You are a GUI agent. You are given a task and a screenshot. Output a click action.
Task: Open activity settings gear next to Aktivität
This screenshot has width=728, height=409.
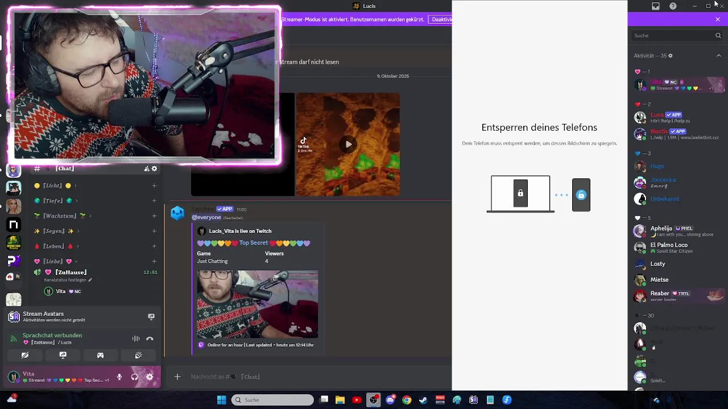(x=670, y=56)
